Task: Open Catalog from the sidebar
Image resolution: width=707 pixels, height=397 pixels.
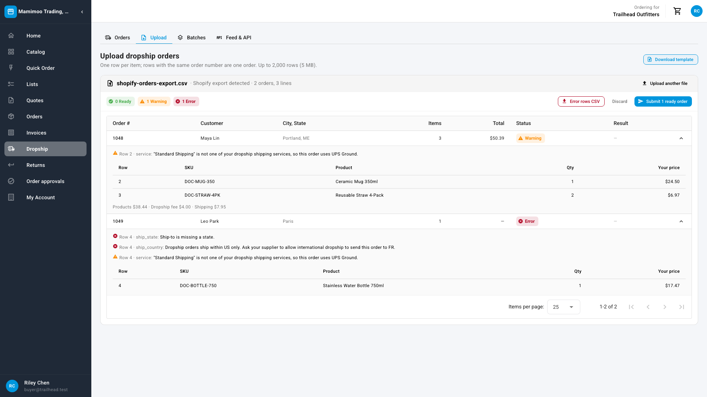Action: coord(45,52)
